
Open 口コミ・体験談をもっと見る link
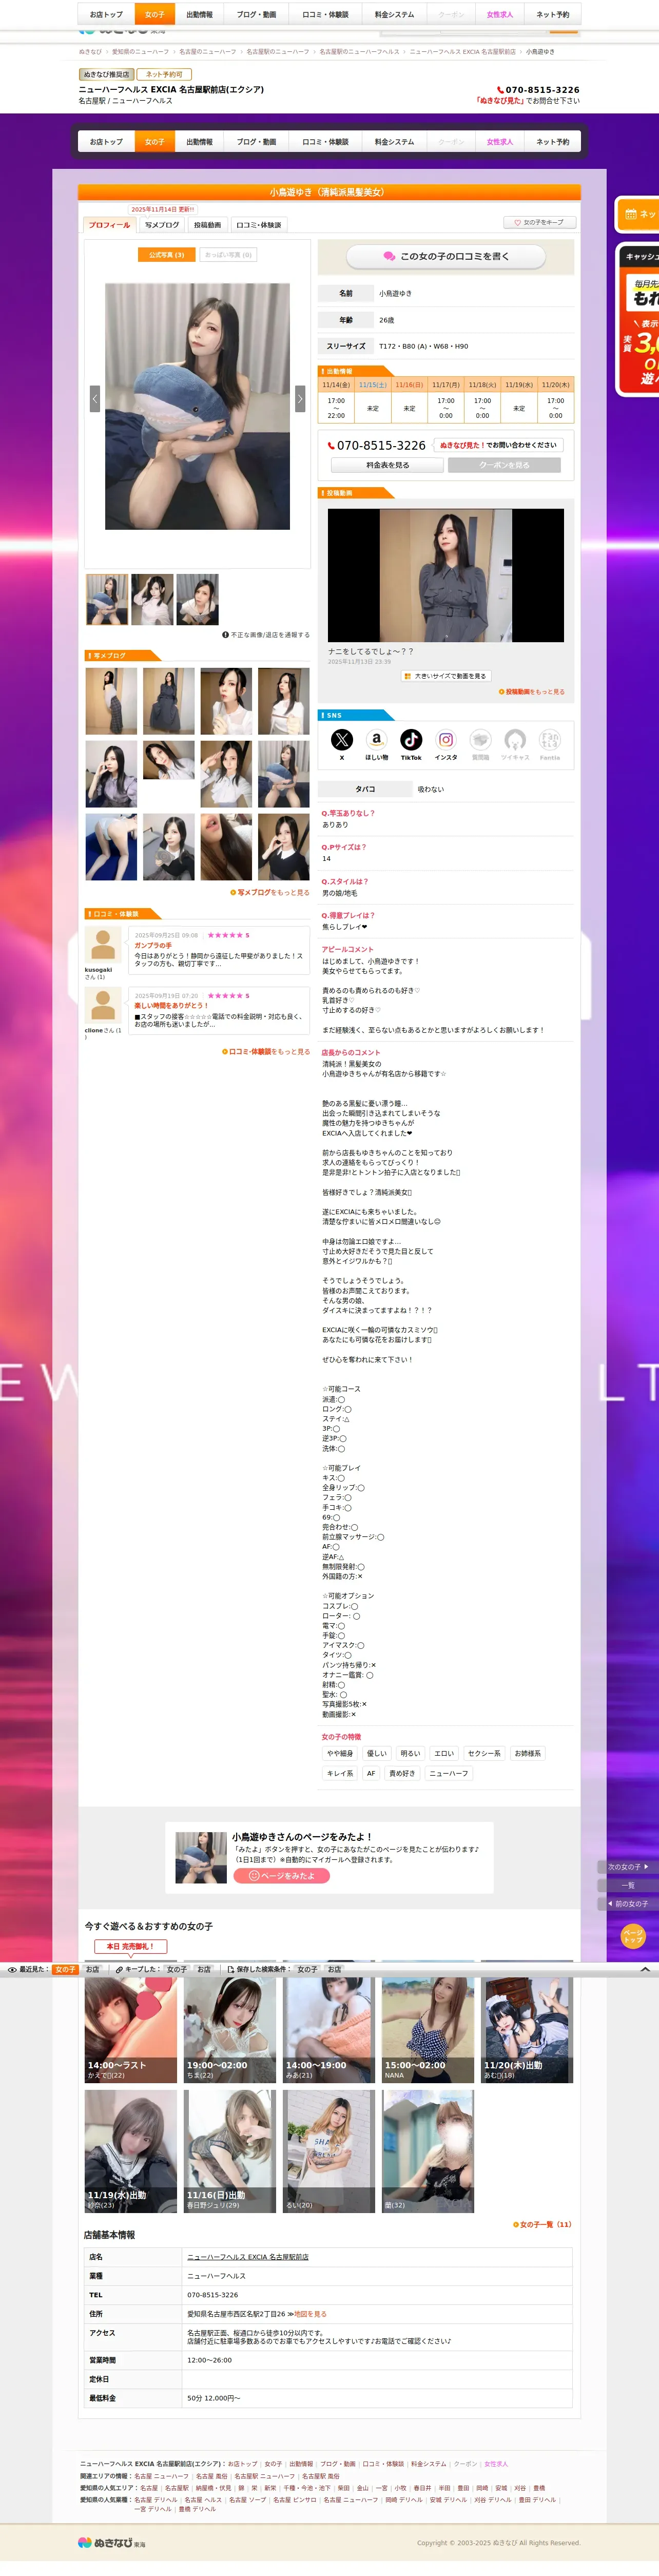[x=266, y=1052]
